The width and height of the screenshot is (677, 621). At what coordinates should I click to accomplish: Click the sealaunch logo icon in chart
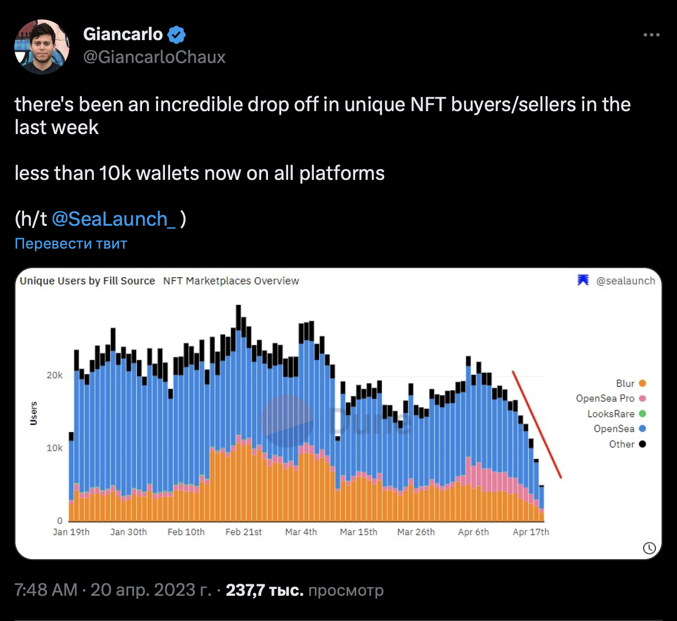(x=583, y=280)
